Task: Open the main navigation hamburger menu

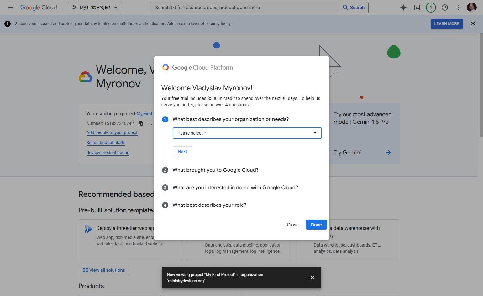Action: 11,8
